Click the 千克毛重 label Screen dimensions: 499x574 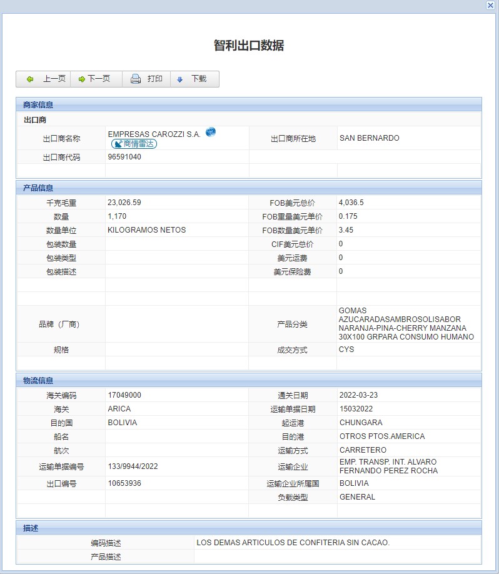61,203
